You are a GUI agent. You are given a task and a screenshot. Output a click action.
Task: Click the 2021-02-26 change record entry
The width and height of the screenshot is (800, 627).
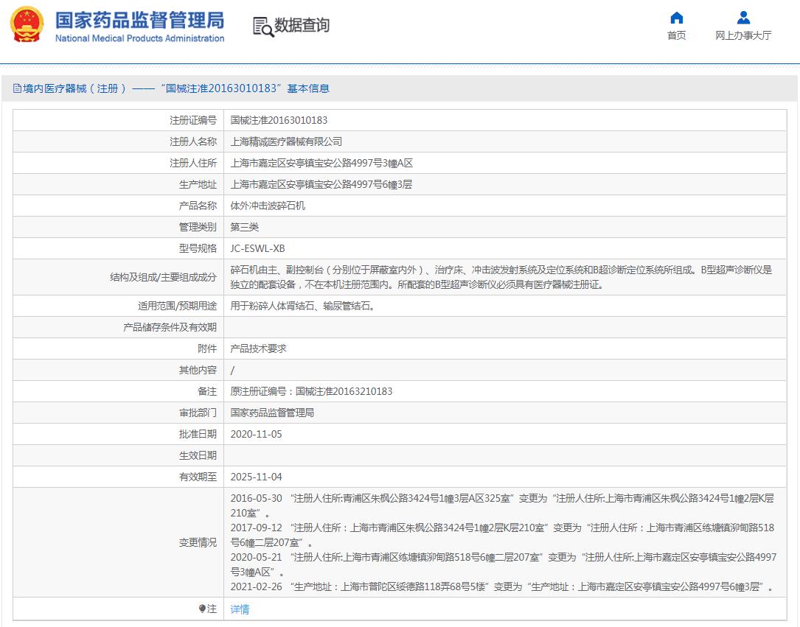click(x=501, y=586)
